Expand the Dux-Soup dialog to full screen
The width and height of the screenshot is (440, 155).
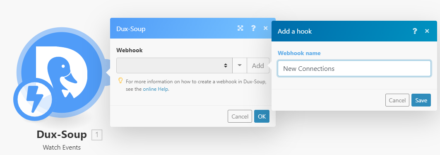240,28
